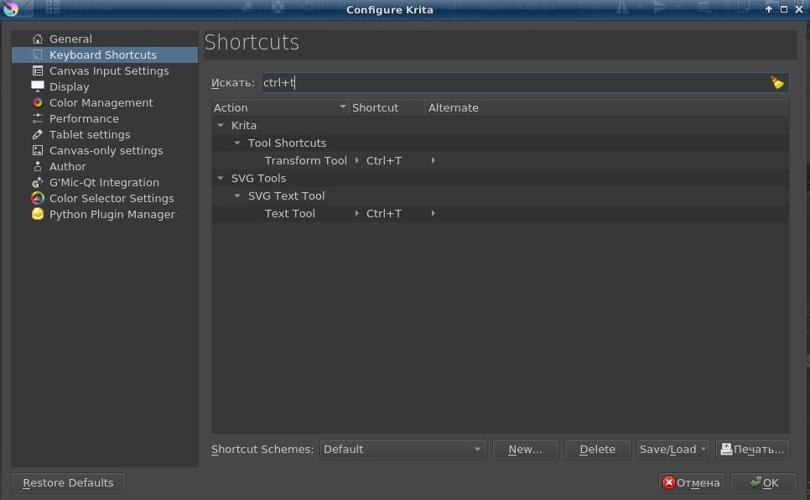Click Transform Tool's Ctrl+T shortcut cell
This screenshot has height=500, width=810.
(x=384, y=161)
